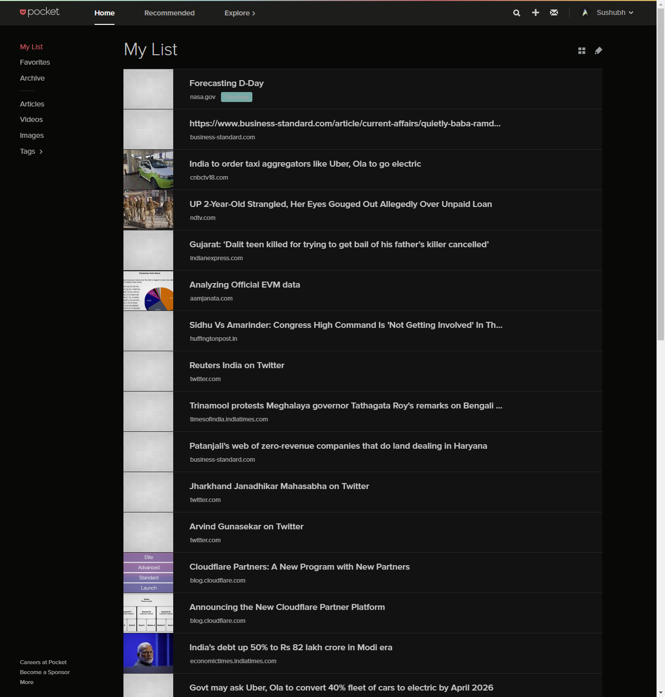Click the nasa.gov source label
Screen dimensions: 665x697
pyautogui.click(x=203, y=97)
